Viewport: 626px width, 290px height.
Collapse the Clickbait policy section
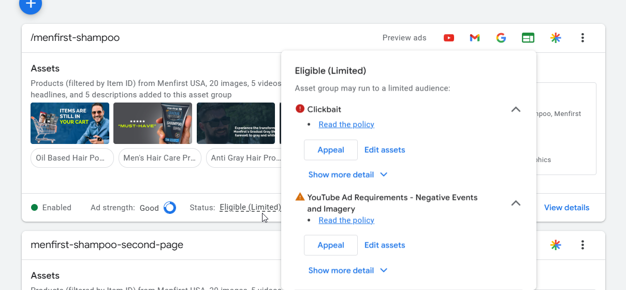(x=516, y=109)
